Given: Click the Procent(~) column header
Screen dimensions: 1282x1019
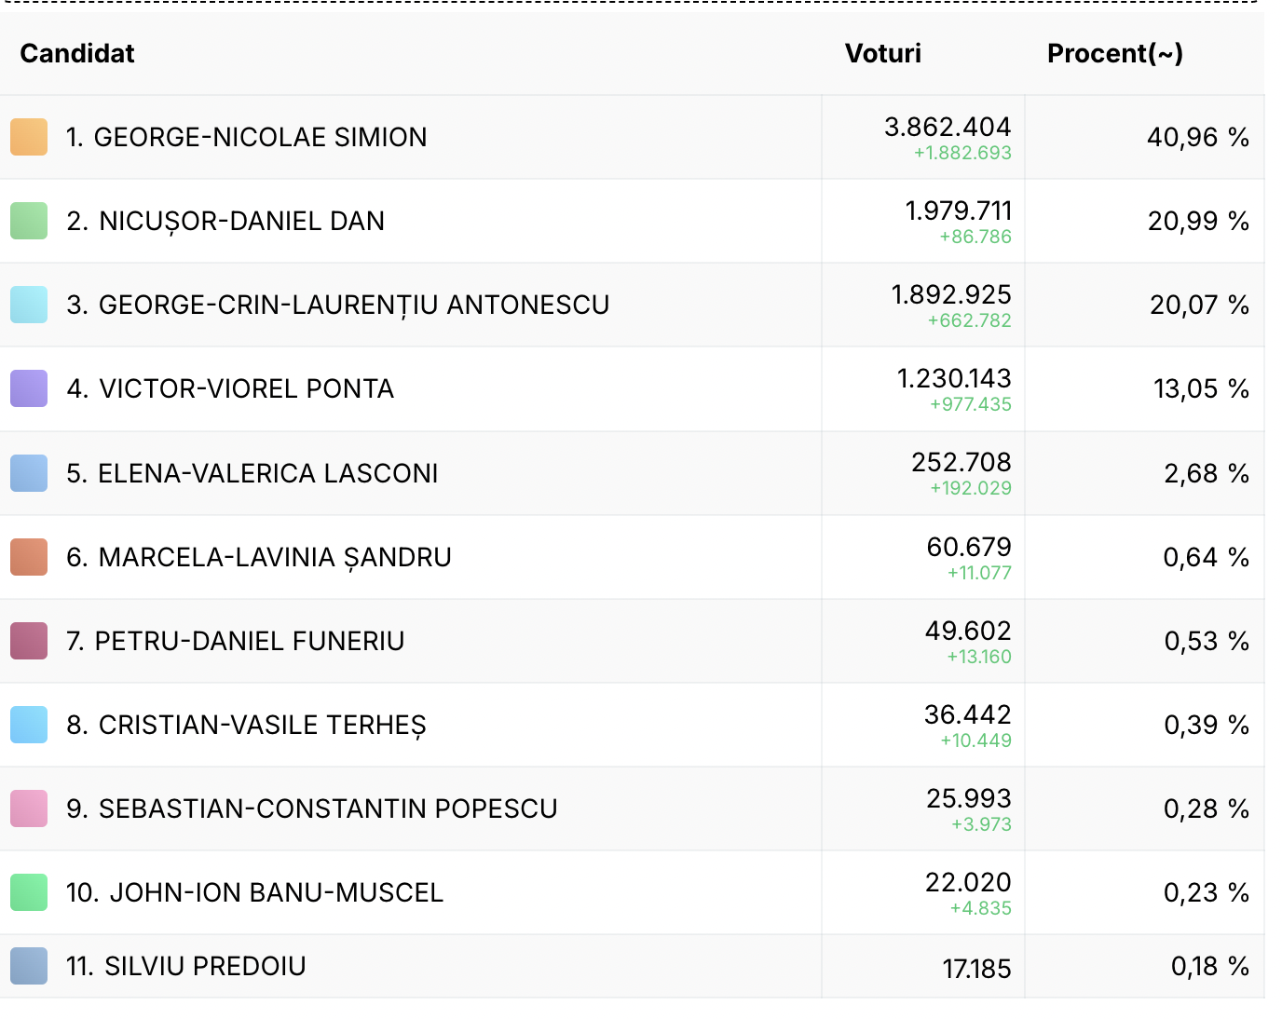Looking at the screenshot, I should click(1114, 54).
